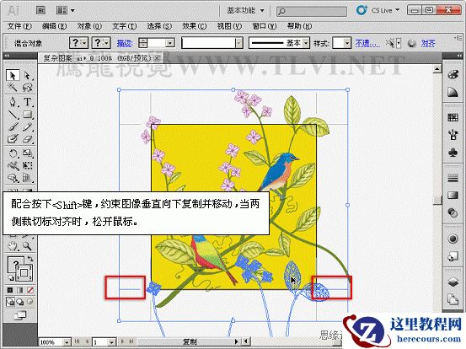The height and width of the screenshot is (349, 466).
Task: Open the Brushes panel
Action: pos(453,135)
